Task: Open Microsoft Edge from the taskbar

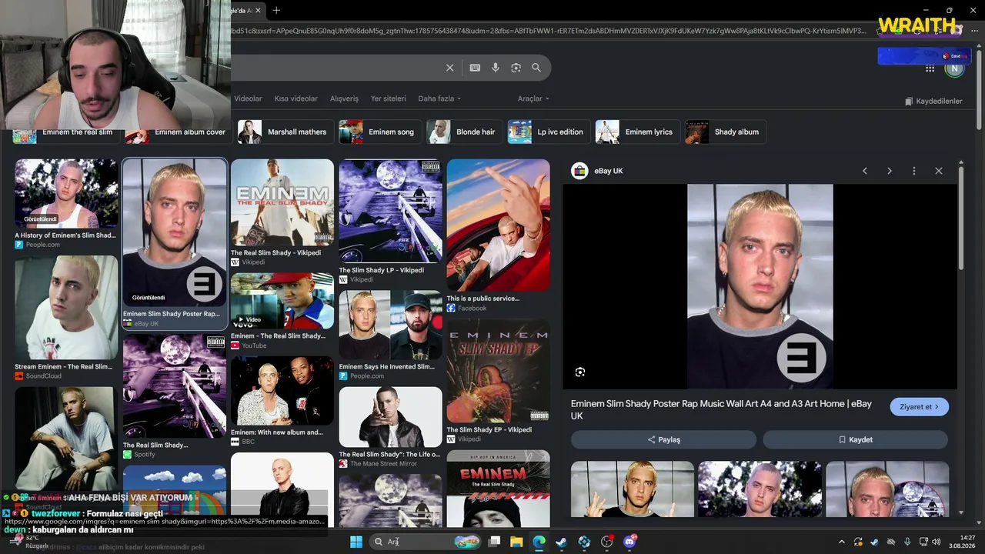Action: click(x=539, y=542)
